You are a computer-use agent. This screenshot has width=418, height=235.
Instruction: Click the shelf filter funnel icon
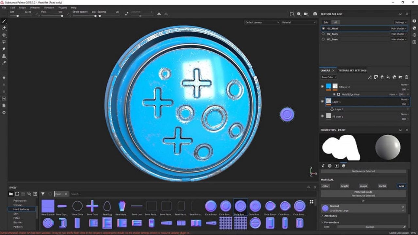(43, 194)
